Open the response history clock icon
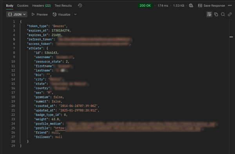This screenshot has width=235, height=154. pyautogui.click(x=80, y=5)
